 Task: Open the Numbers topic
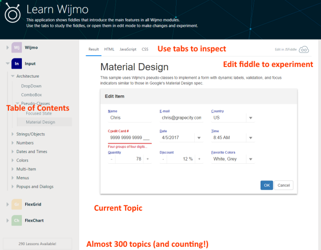point(25,143)
